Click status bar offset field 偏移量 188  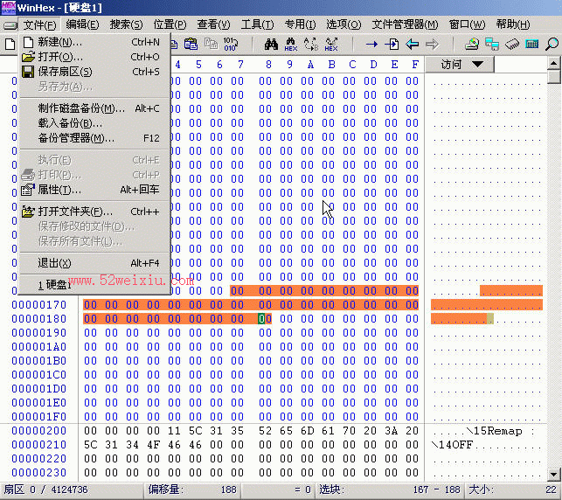click(192, 490)
